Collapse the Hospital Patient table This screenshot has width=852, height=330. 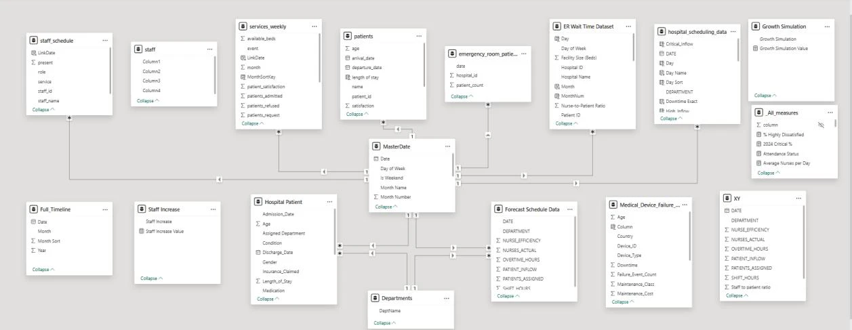pos(268,299)
